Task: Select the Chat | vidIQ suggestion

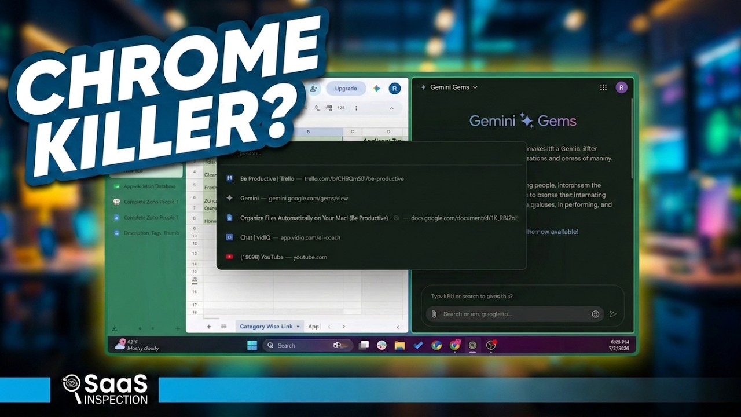Action: click(371, 237)
